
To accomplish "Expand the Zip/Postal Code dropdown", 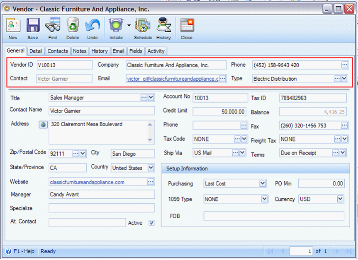I will 83,154.
